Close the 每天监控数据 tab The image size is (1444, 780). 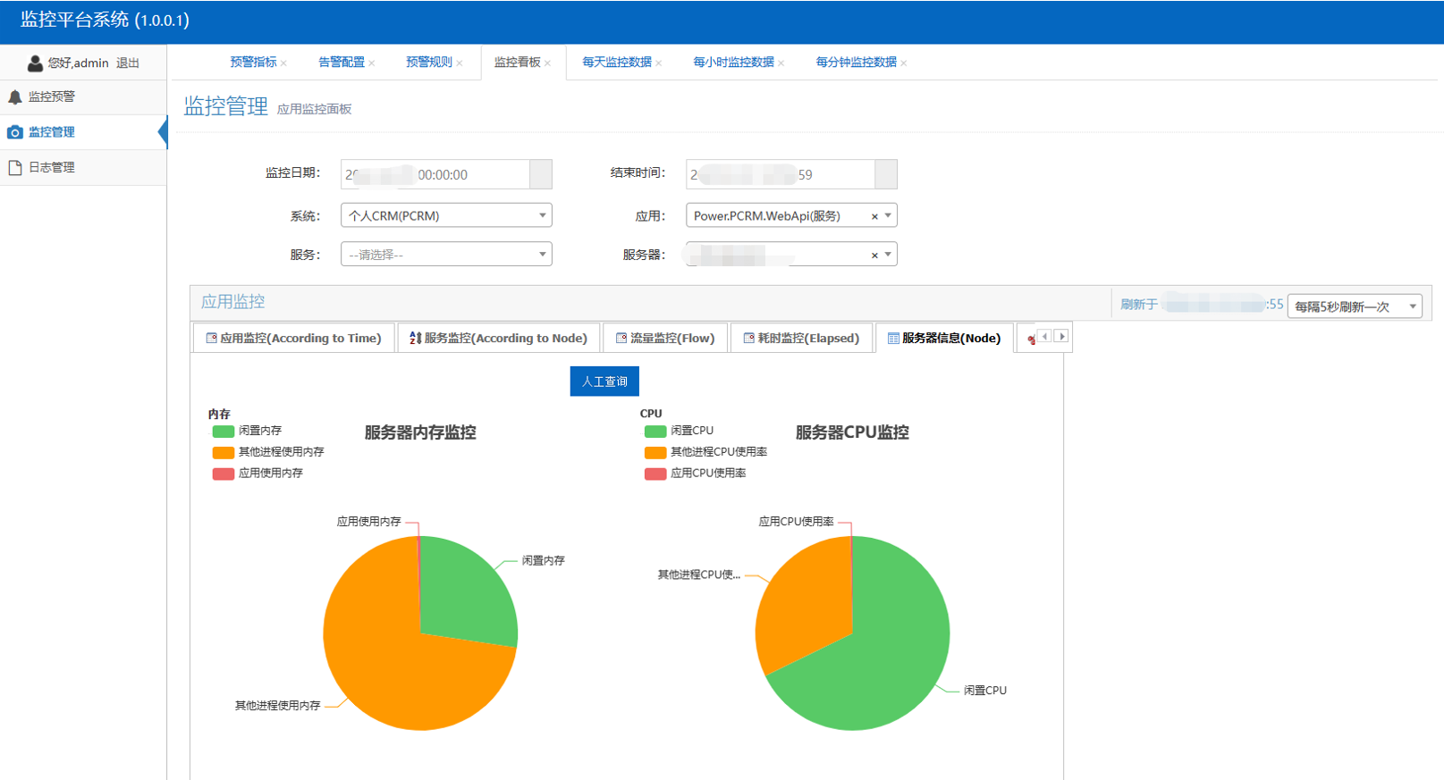pos(659,63)
